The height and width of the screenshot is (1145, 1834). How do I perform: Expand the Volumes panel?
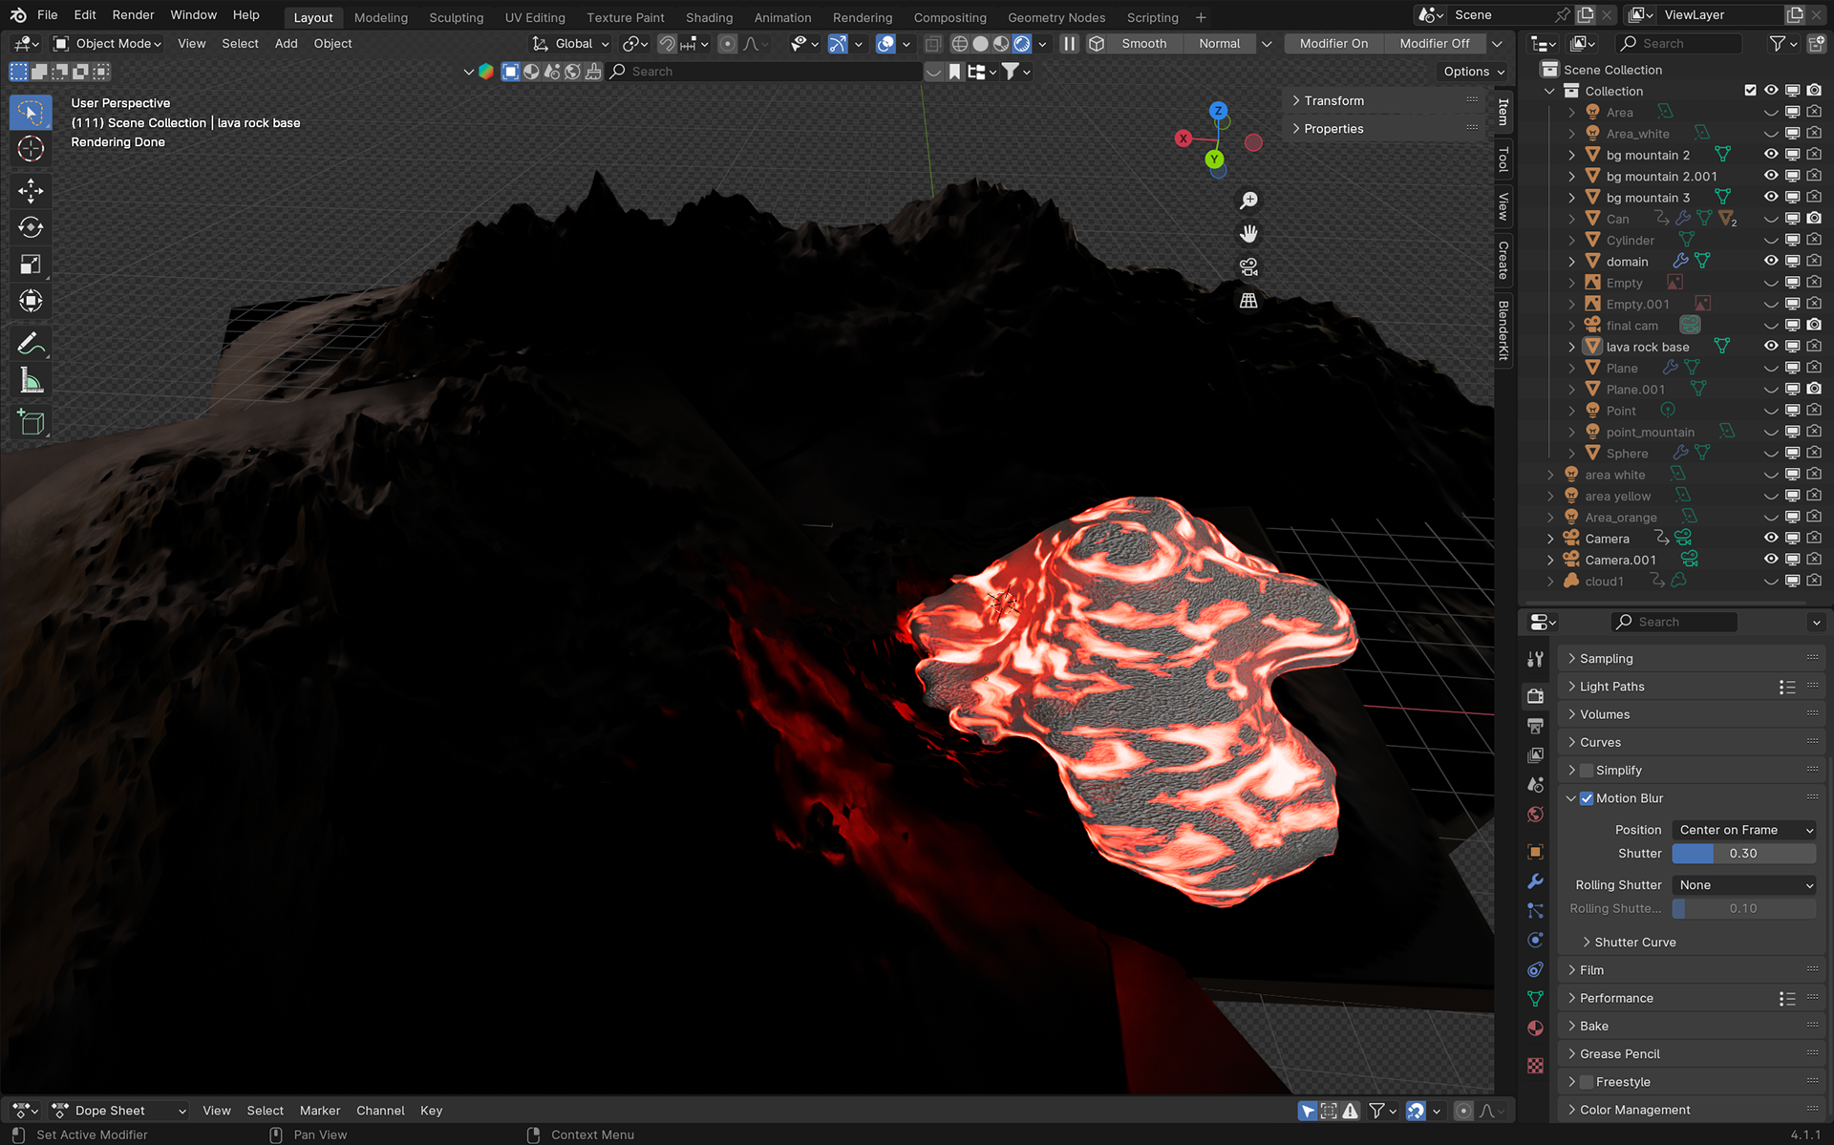point(1692,714)
